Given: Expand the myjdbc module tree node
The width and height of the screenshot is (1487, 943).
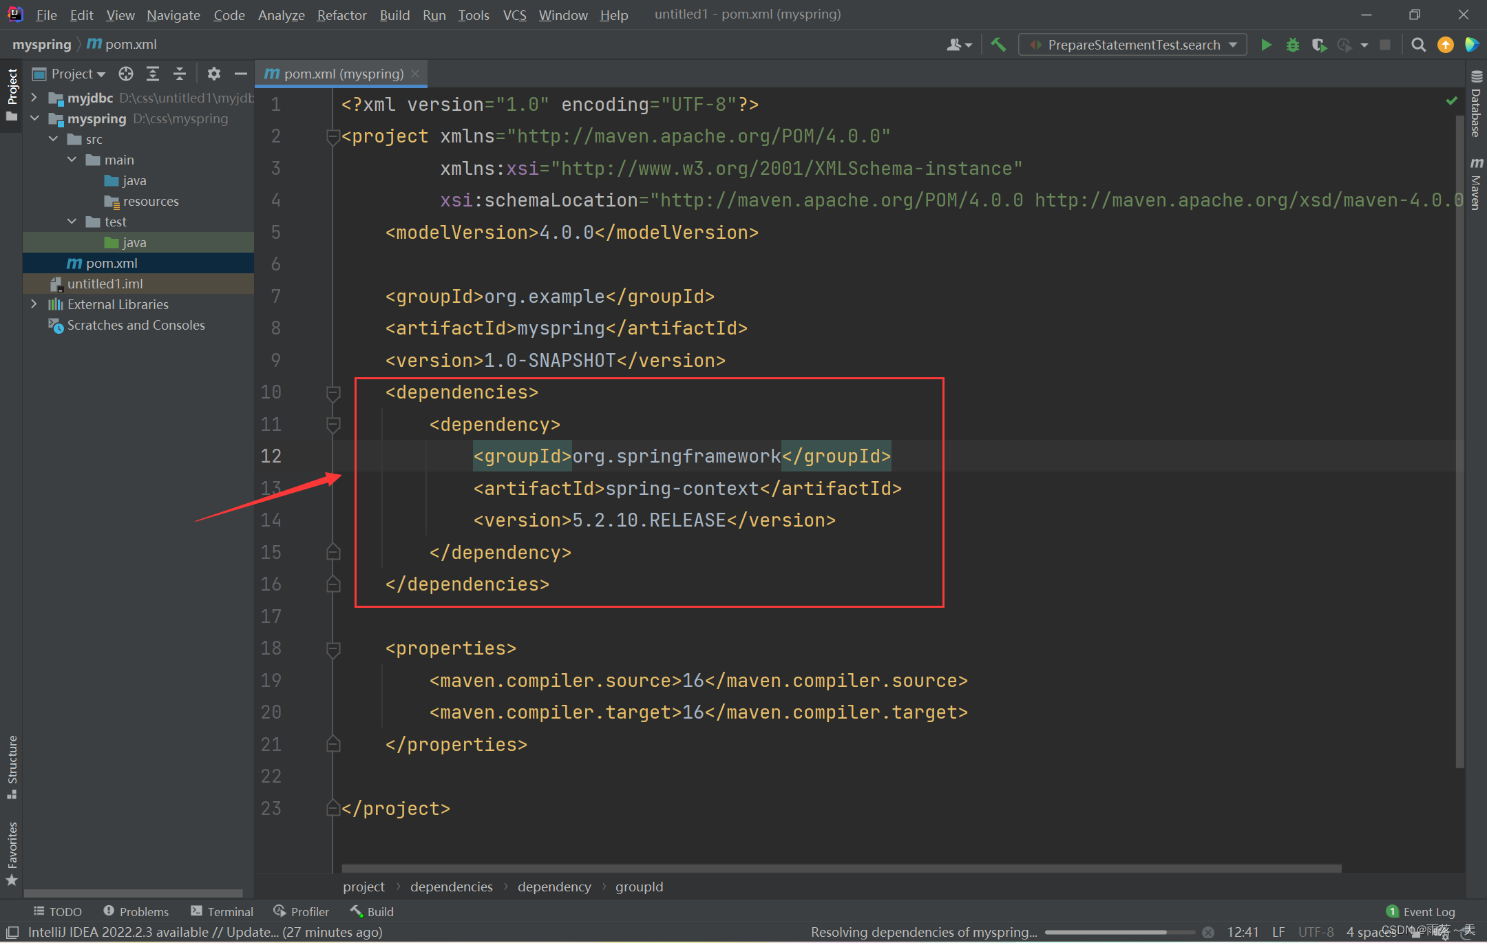Looking at the screenshot, I should pyautogui.click(x=34, y=98).
